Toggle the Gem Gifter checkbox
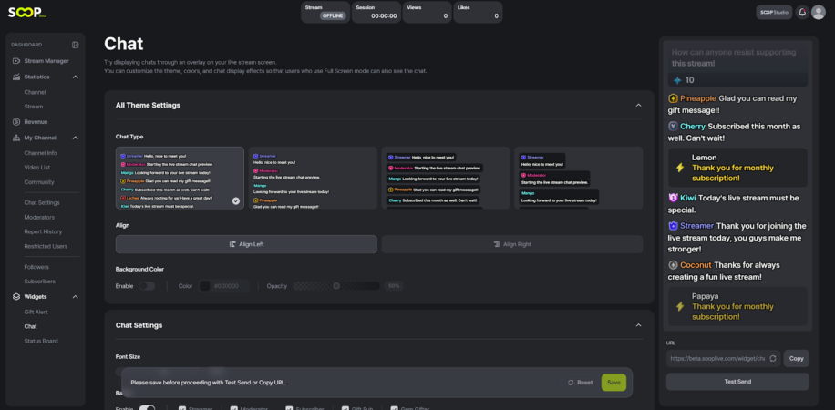 [x=394, y=408]
